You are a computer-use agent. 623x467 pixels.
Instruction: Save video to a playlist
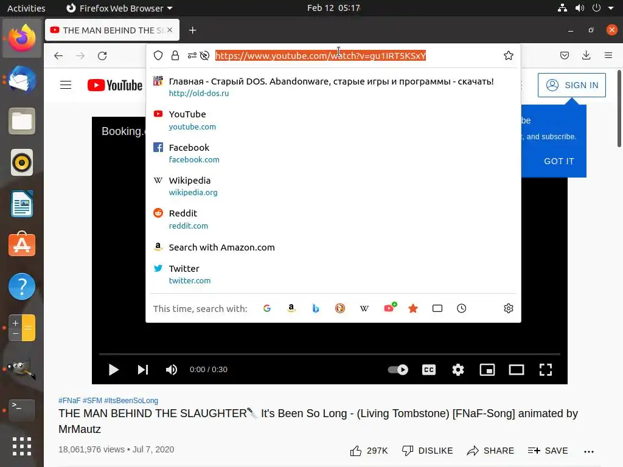click(548, 451)
